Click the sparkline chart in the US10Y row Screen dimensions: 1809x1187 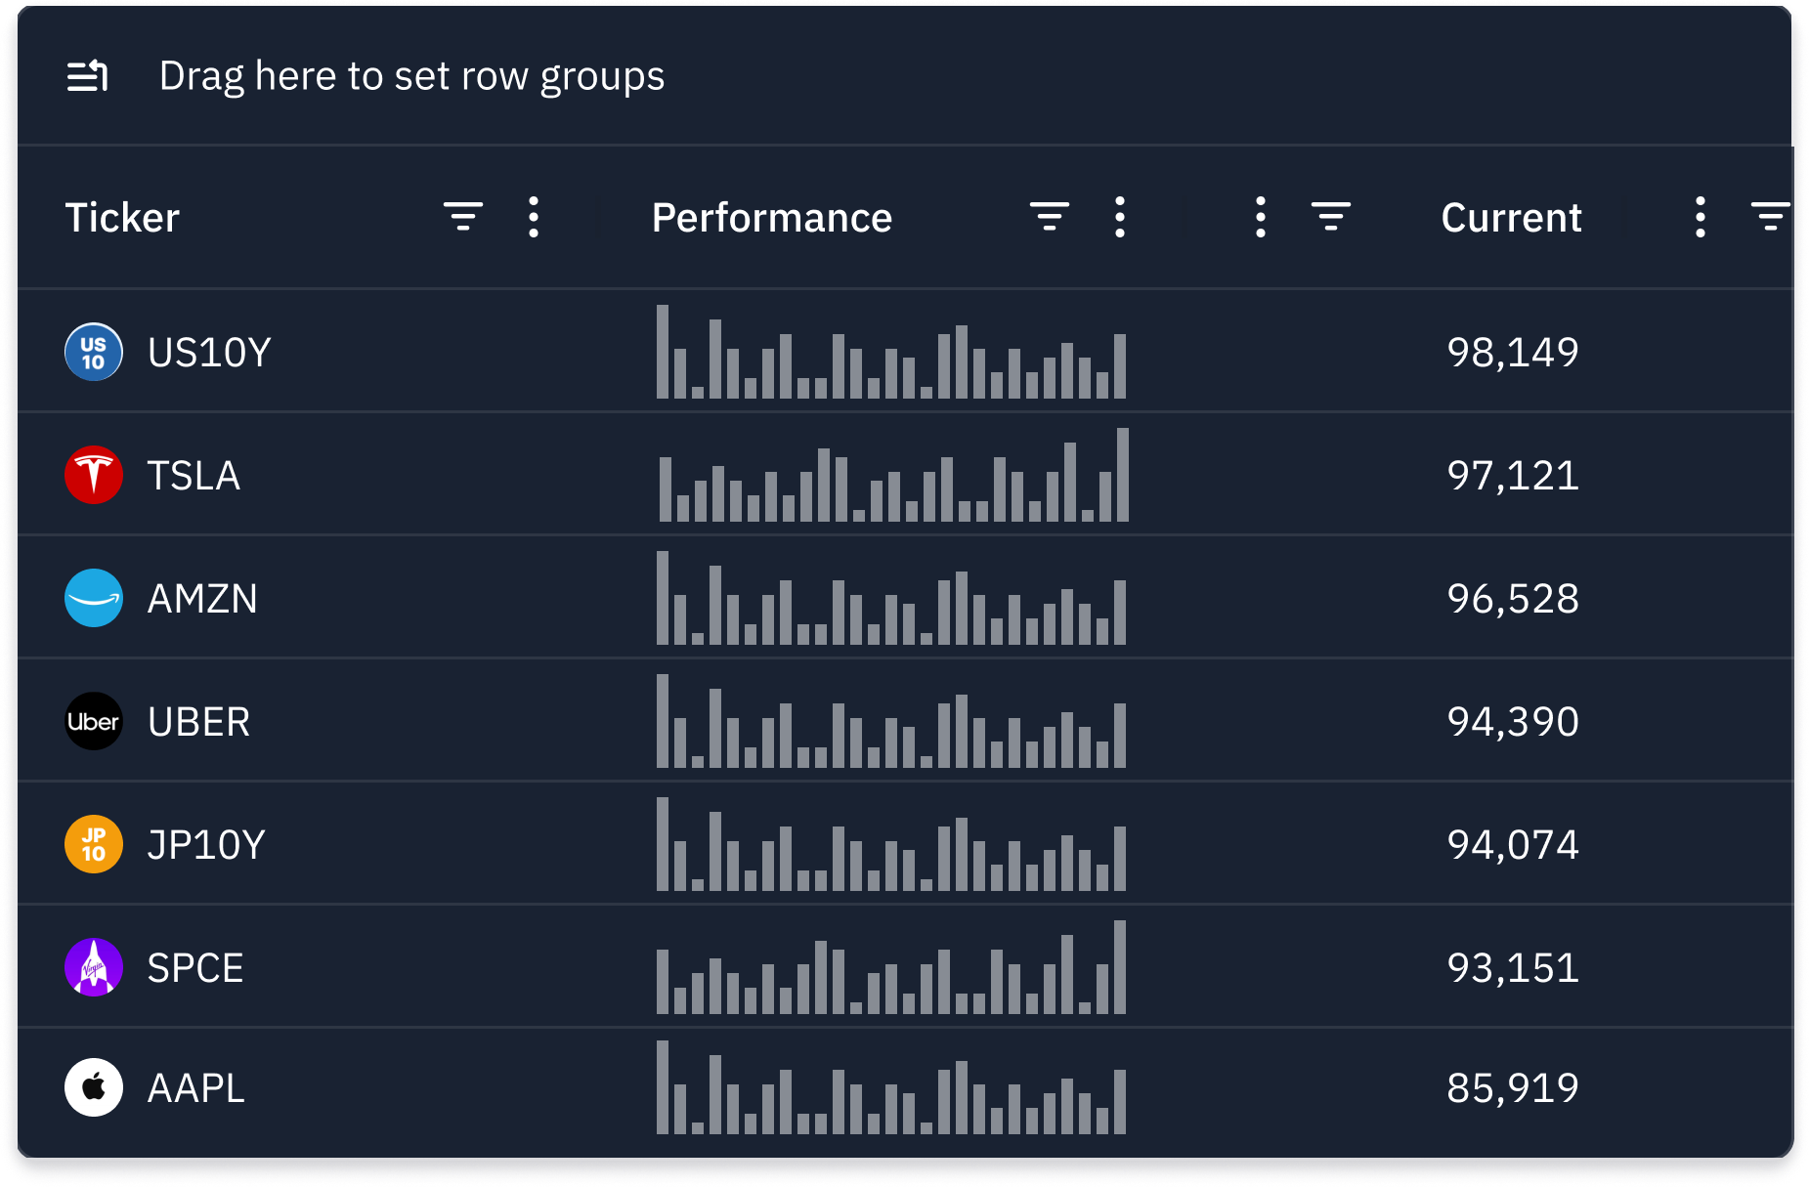click(891, 352)
